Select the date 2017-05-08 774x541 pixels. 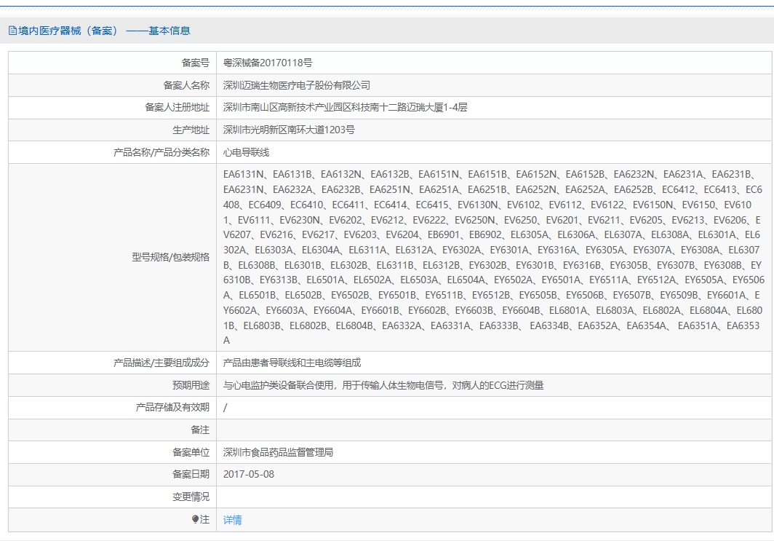coord(249,474)
